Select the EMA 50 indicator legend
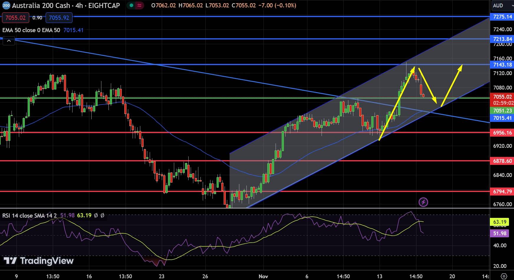 point(31,30)
